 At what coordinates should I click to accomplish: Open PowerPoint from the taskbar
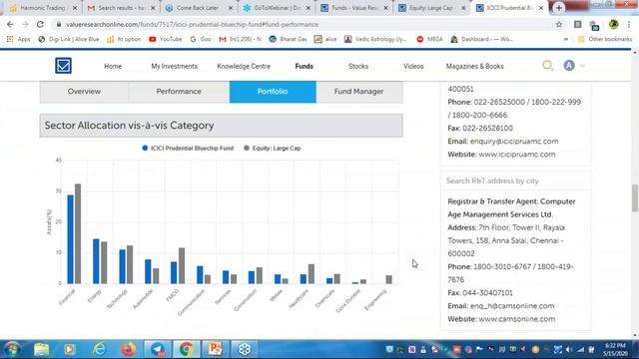216,349
